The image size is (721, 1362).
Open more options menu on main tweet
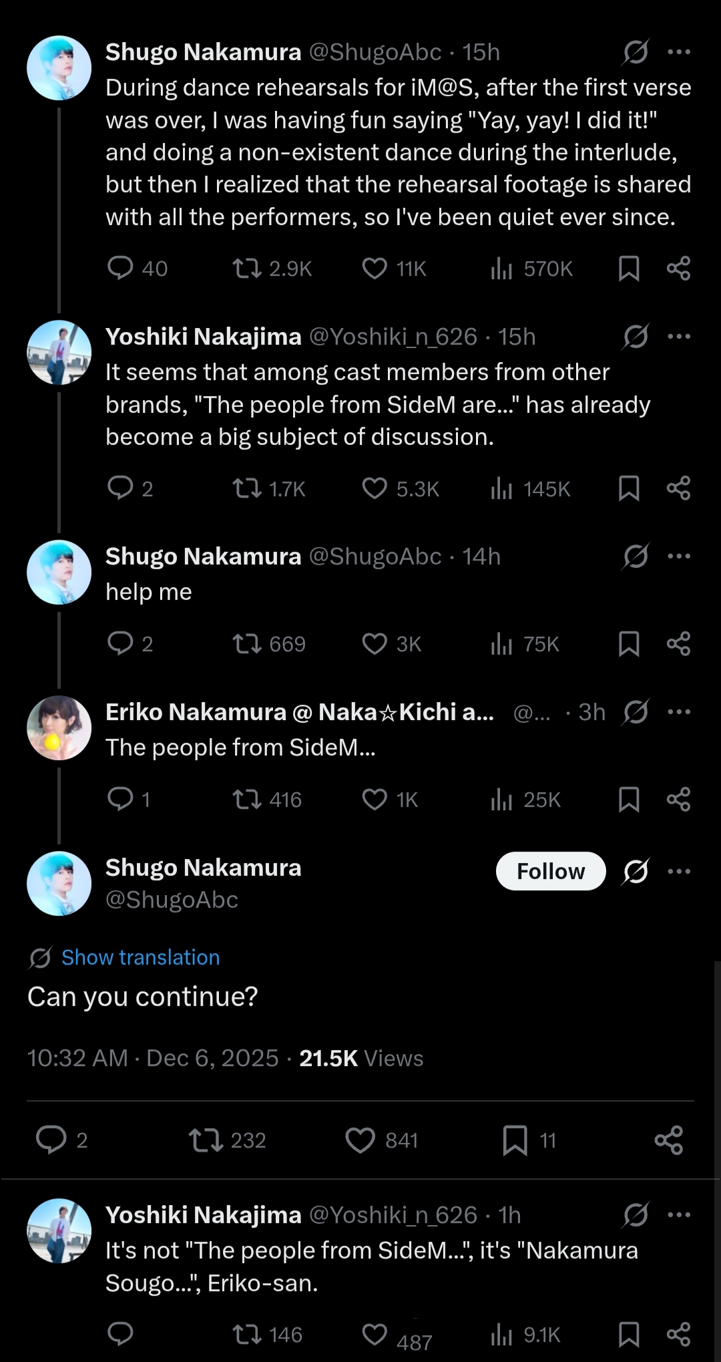coord(679,872)
